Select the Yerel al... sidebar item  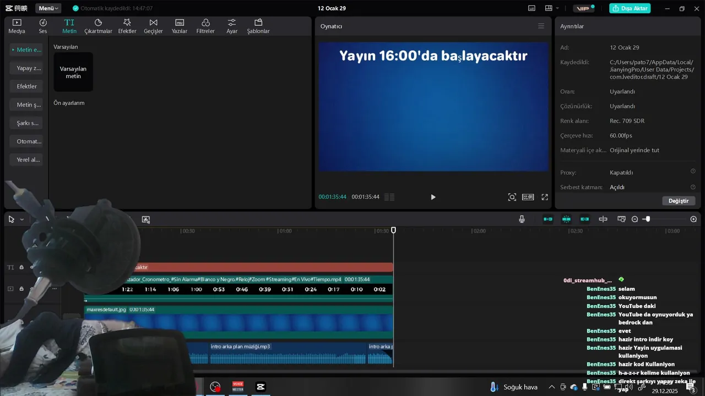26,159
